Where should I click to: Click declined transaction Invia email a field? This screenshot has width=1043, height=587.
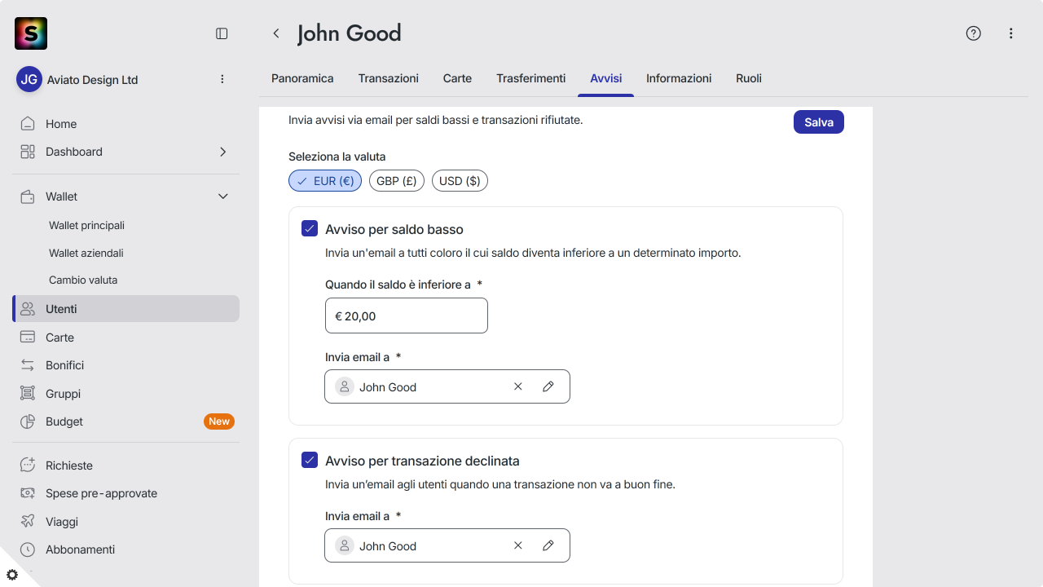coord(447,545)
